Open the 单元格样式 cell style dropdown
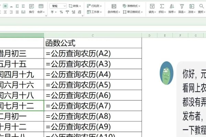 click(x=133, y=12)
